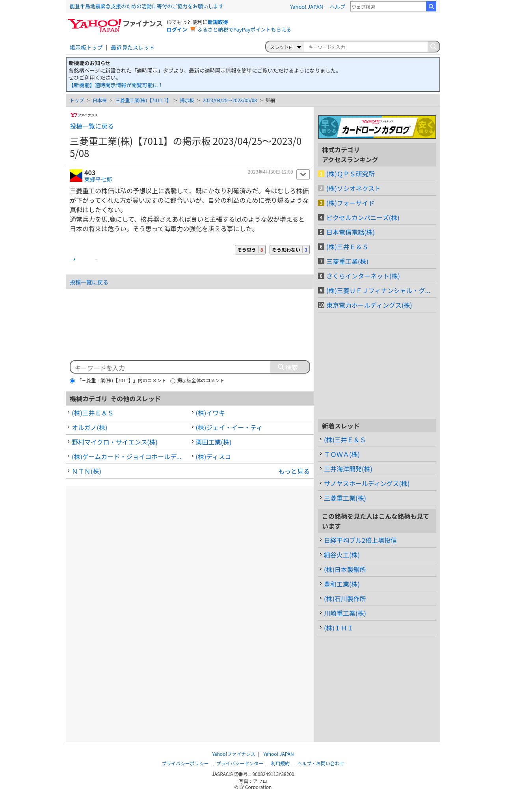Click the poster's flag avatar icon
Image resolution: width=506 pixels, height=789 pixels.
tap(76, 176)
